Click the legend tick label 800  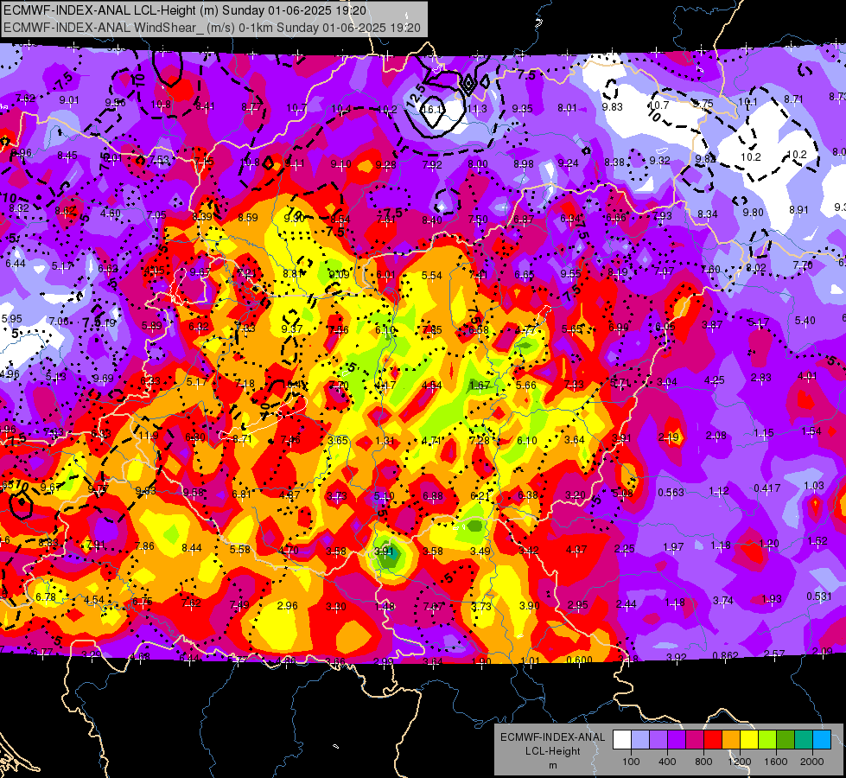click(703, 762)
